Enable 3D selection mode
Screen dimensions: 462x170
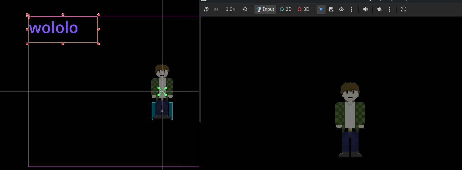[x=303, y=9]
